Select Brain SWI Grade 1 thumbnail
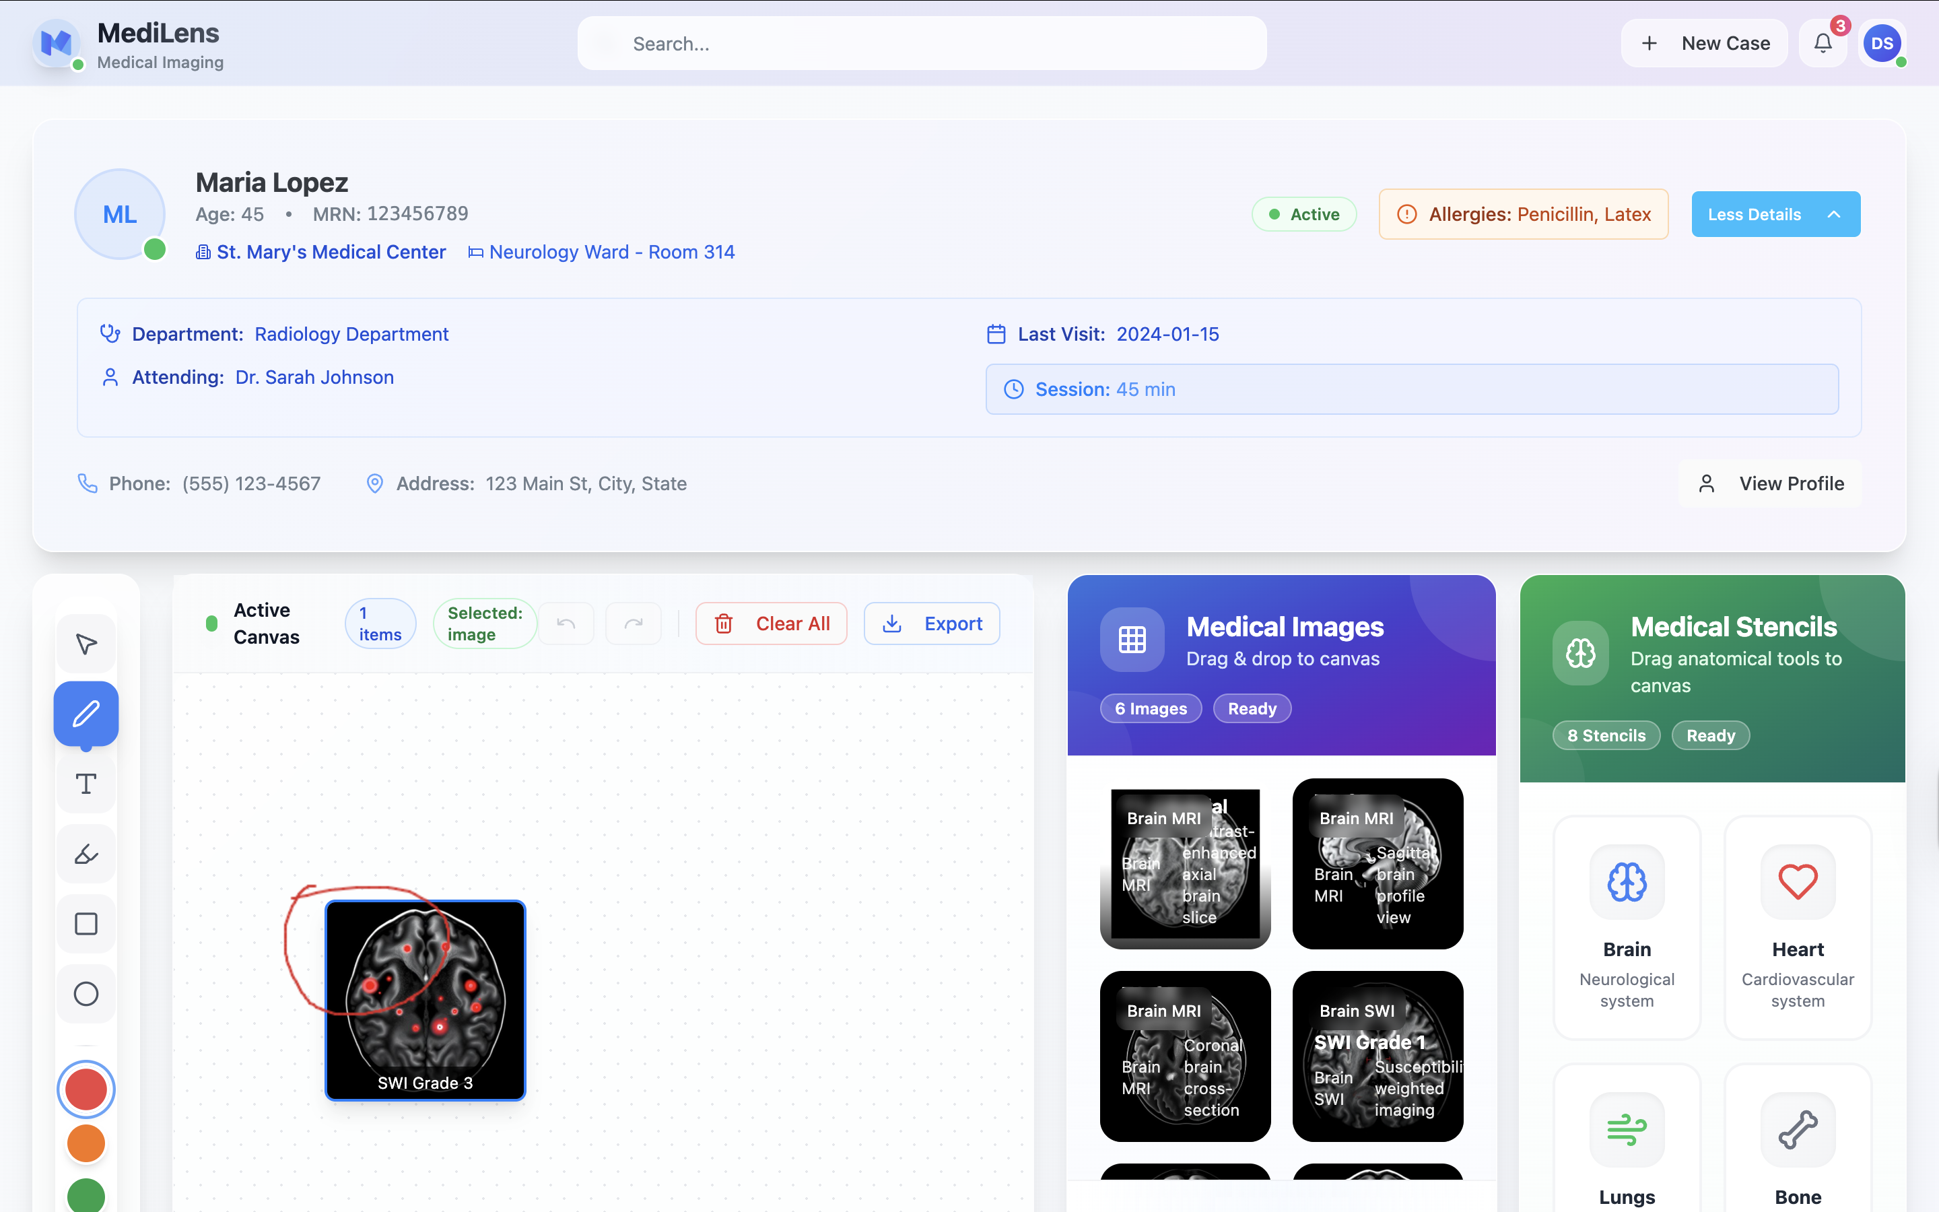 tap(1378, 1056)
